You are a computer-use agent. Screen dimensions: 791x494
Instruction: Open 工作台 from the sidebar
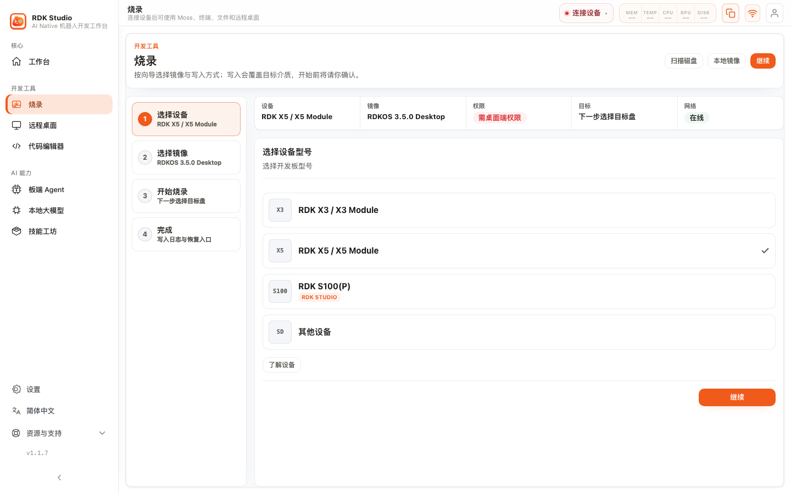coord(59,61)
